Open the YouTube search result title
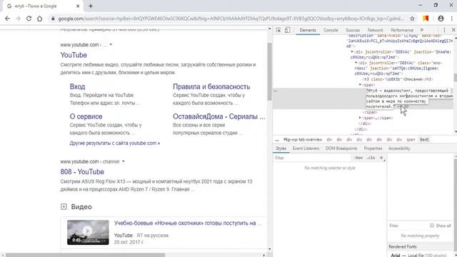457x257 pixels. (x=74, y=55)
